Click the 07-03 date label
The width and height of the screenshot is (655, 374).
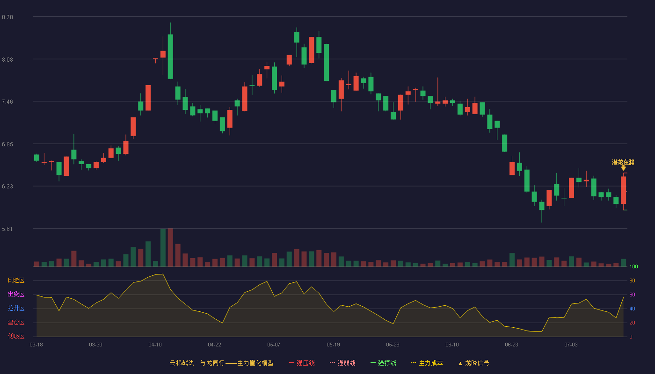(x=571, y=345)
